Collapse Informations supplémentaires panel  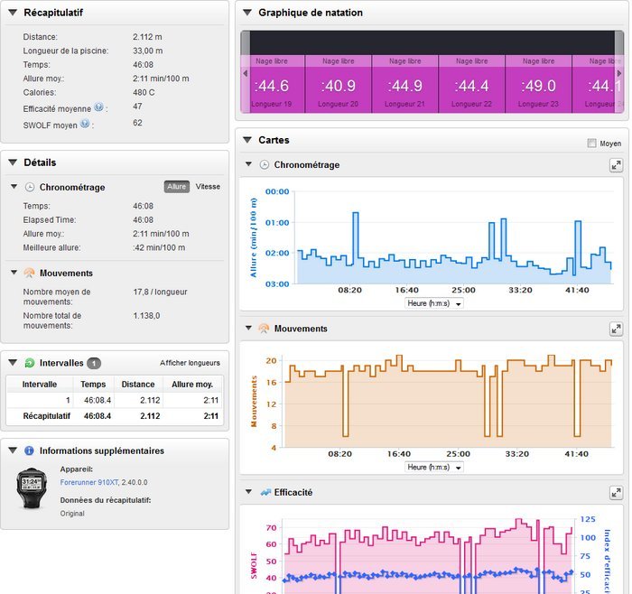pos(13,450)
